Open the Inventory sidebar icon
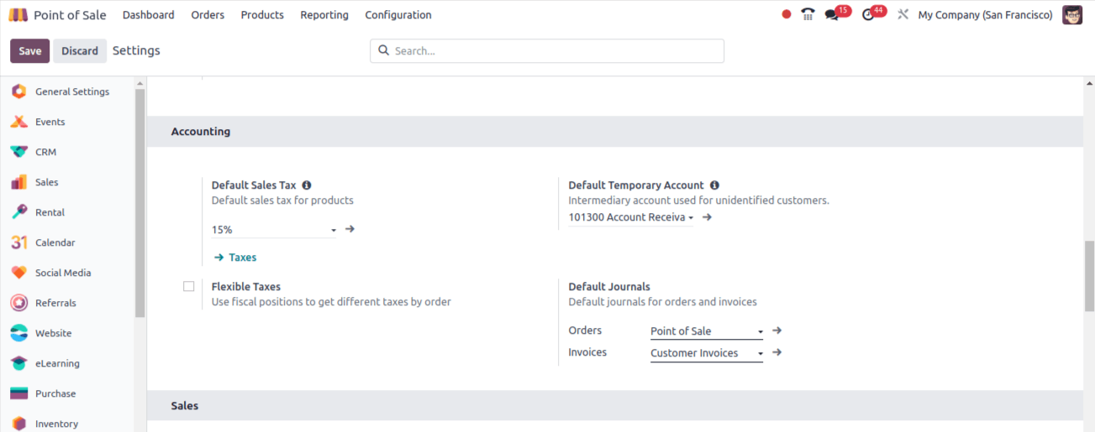The width and height of the screenshot is (1095, 432). tap(18, 424)
